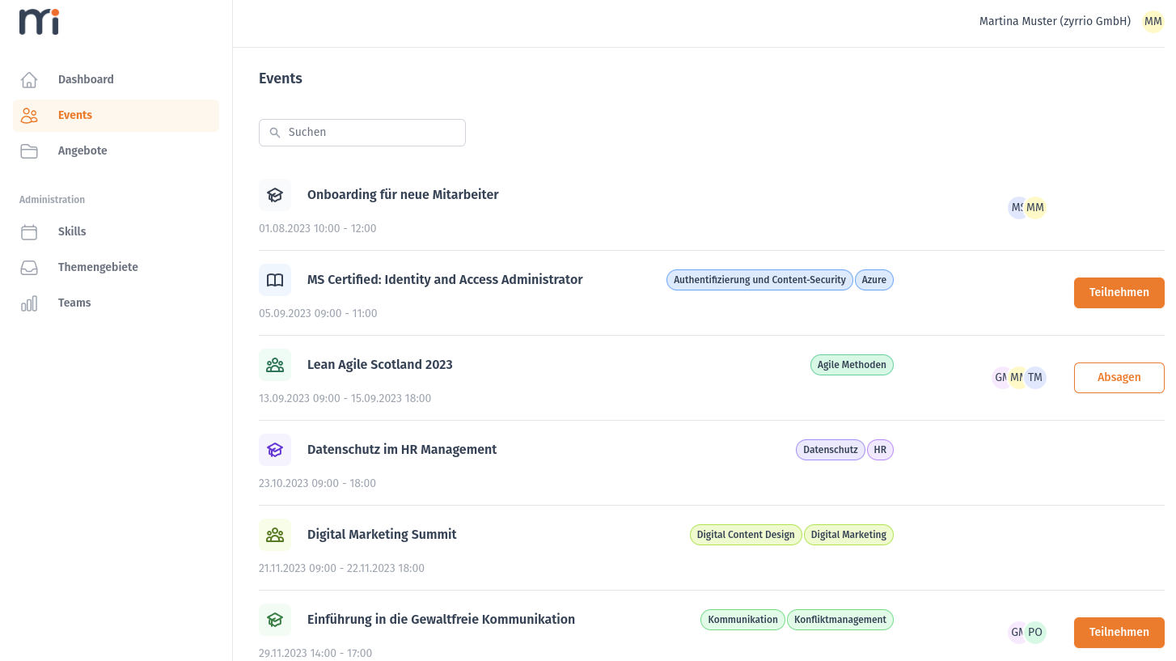This screenshot has height=661, width=1176.
Task: Open the Events menu item
Action: (75, 115)
